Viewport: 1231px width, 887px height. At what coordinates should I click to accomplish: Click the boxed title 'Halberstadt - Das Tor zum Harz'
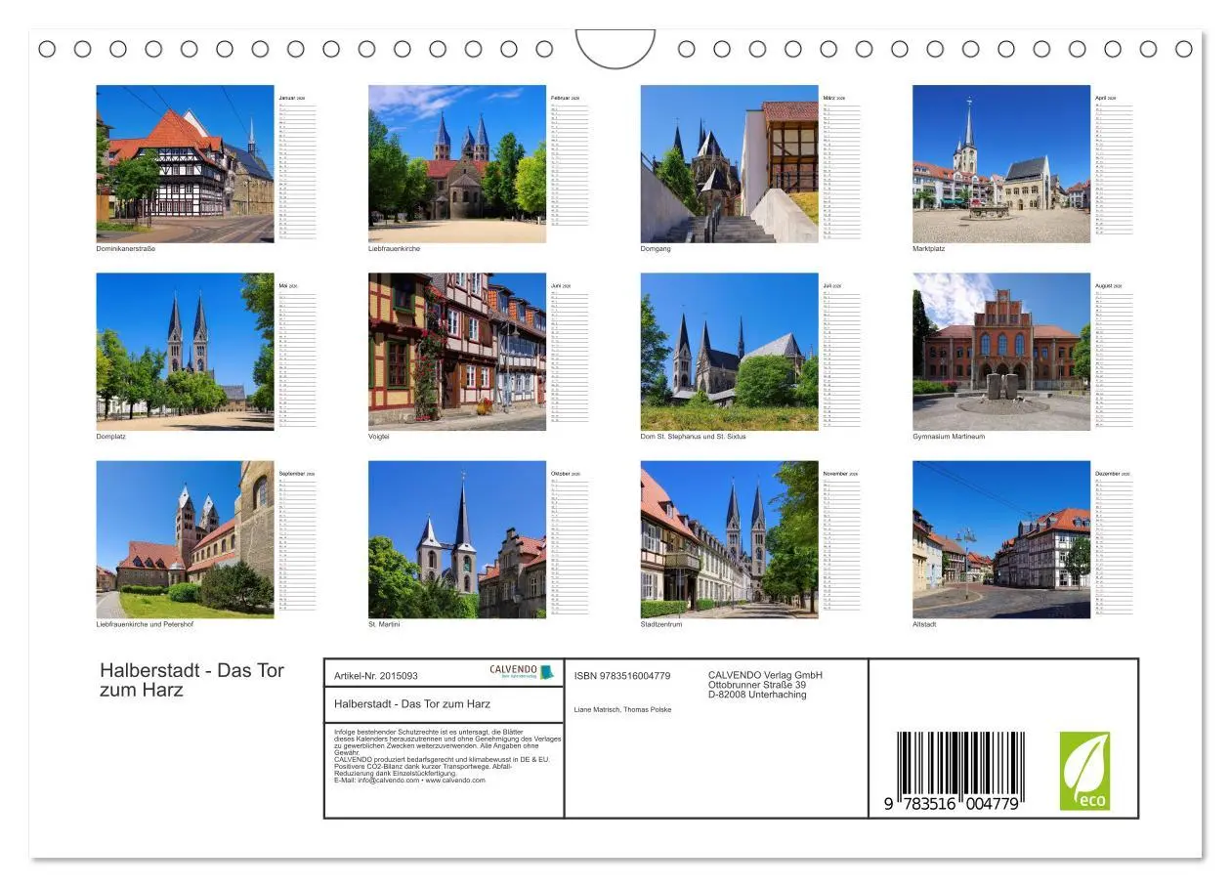pos(411,703)
